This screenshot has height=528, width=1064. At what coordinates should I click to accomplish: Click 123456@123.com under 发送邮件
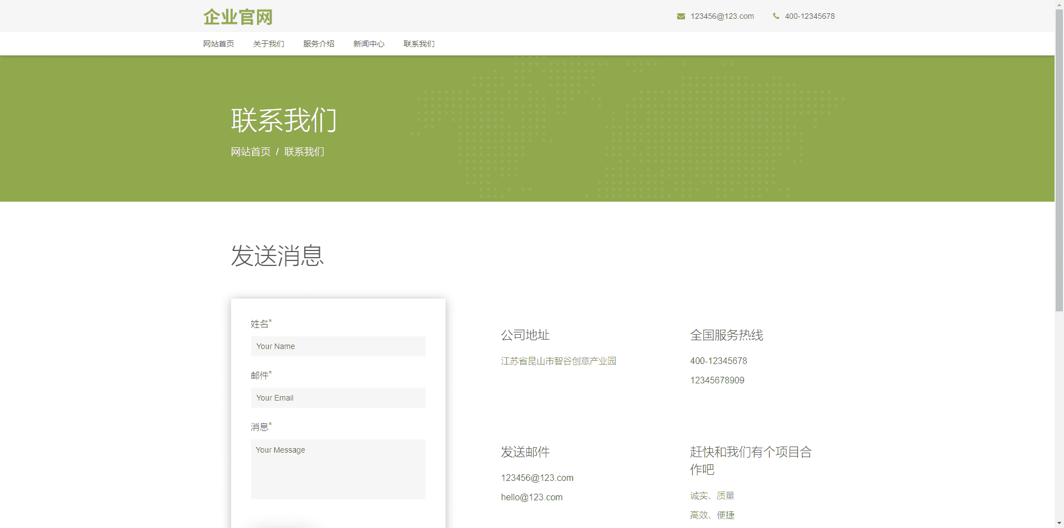tap(538, 478)
